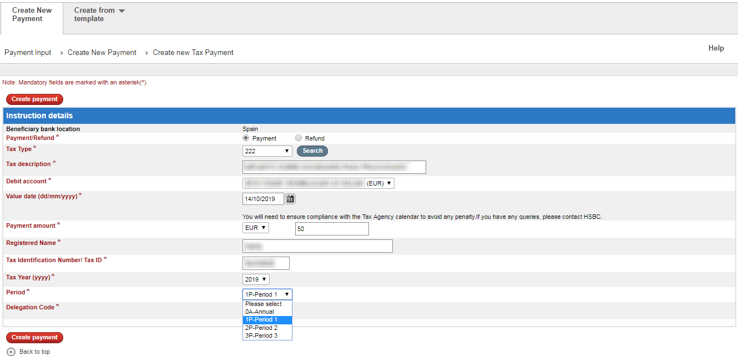This screenshot has height=361, width=738.
Task: Open the EUR currency dropdown
Action: (255, 228)
